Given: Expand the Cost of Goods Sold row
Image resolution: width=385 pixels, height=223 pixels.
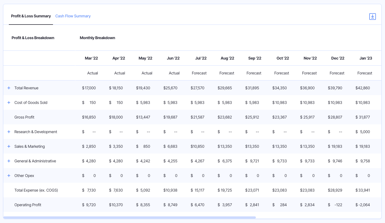Looking at the screenshot, I should pos(9,102).
